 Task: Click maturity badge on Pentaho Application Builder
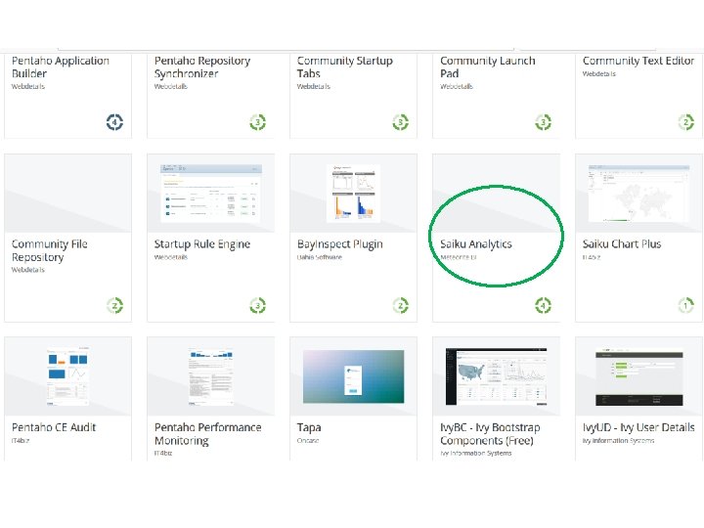pos(114,121)
